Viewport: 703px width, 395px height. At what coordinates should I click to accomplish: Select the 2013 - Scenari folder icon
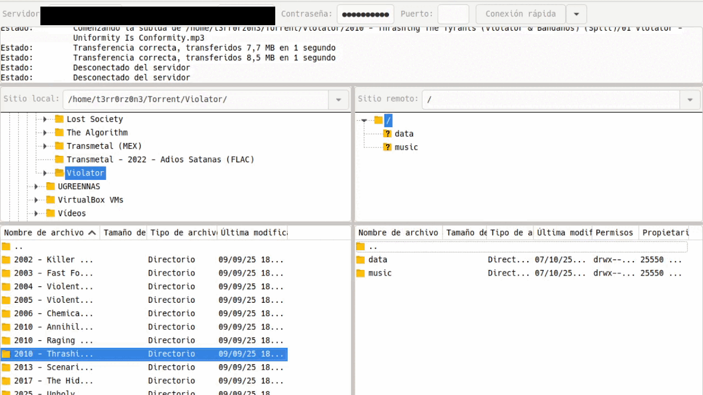click(6, 368)
